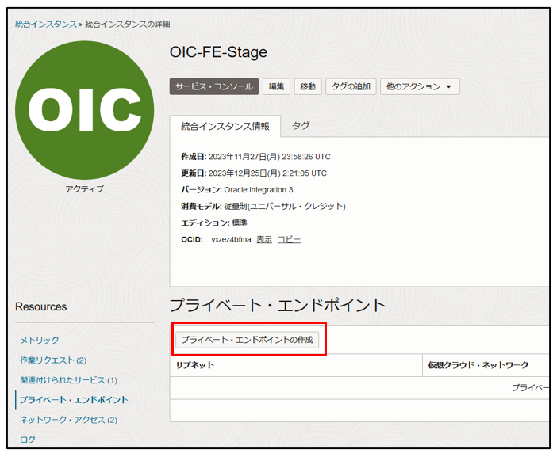Click the タグの追加 button

pyautogui.click(x=351, y=86)
